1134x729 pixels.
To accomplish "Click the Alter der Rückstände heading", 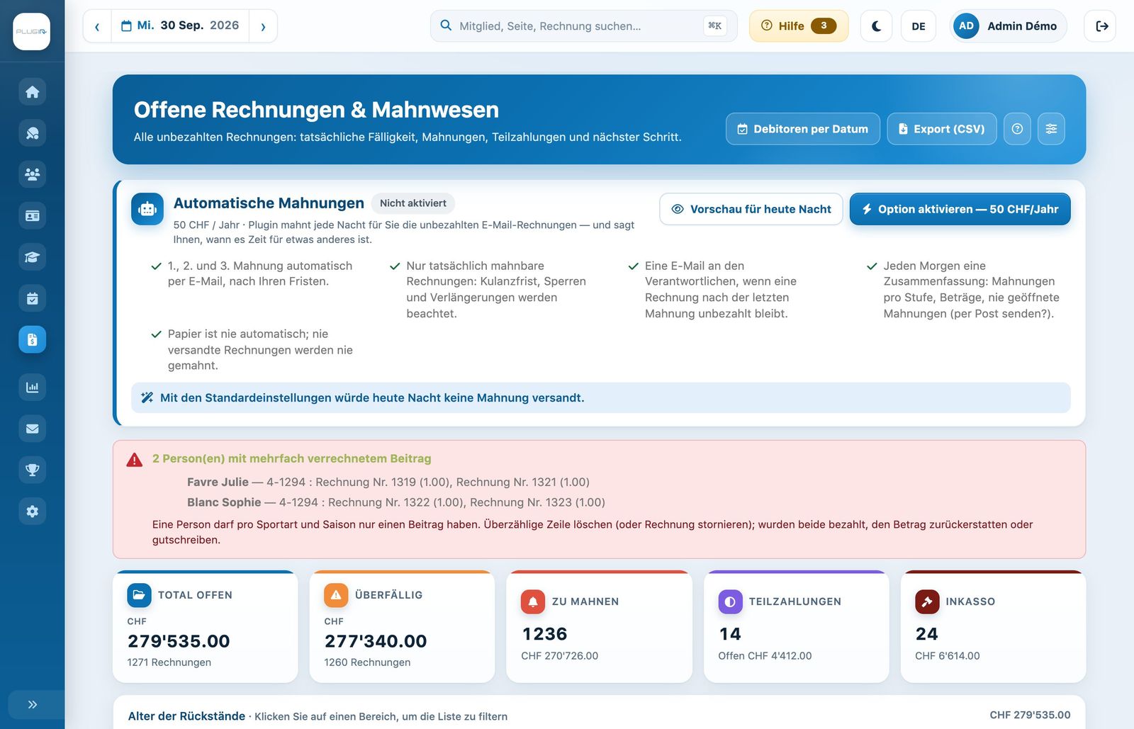I will click(x=186, y=716).
